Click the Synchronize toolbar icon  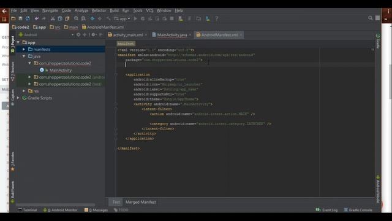pos(28,18)
